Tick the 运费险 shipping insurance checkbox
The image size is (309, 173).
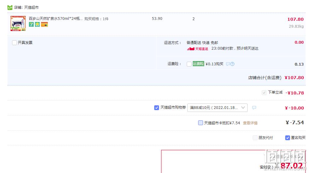click(189, 64)
